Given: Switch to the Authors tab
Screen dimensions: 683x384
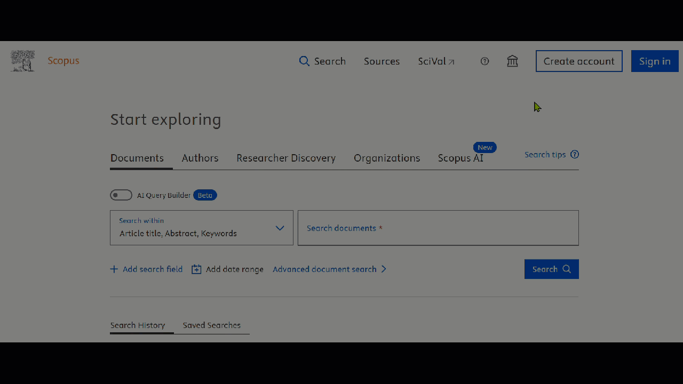Looking at the screenshot, I should 200,158.
